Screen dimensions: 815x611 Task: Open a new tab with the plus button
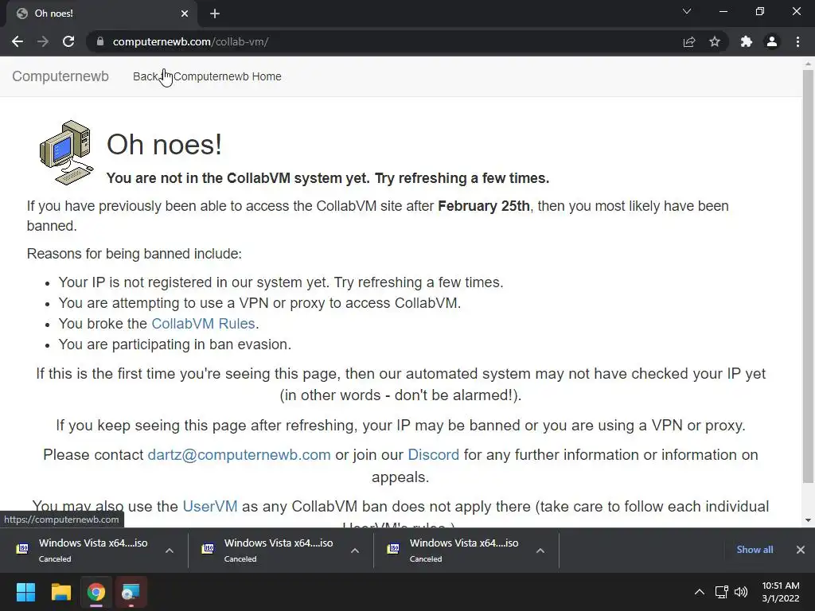click(215, 14)
